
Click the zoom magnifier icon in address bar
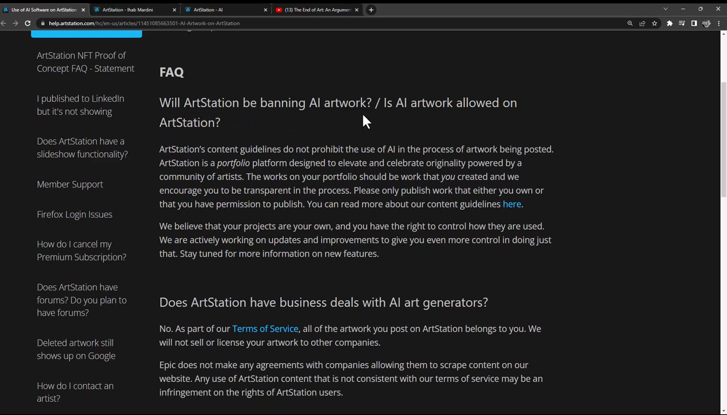630,23
